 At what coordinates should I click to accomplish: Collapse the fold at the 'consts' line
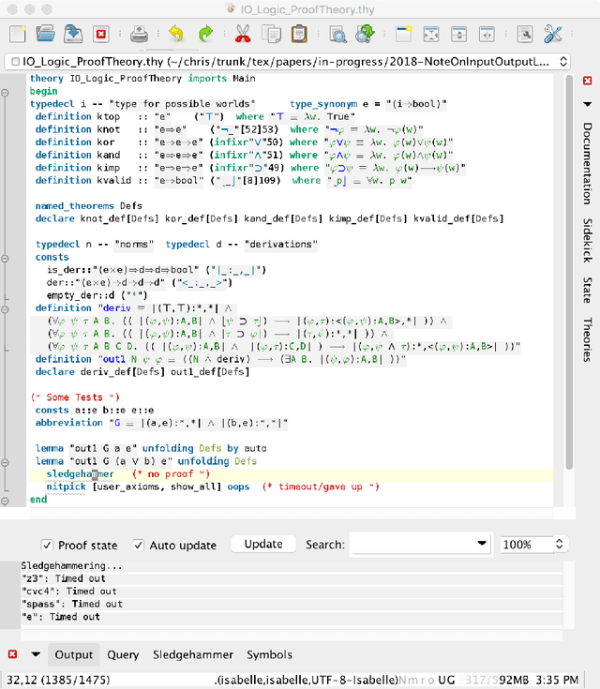coord(5,259)
